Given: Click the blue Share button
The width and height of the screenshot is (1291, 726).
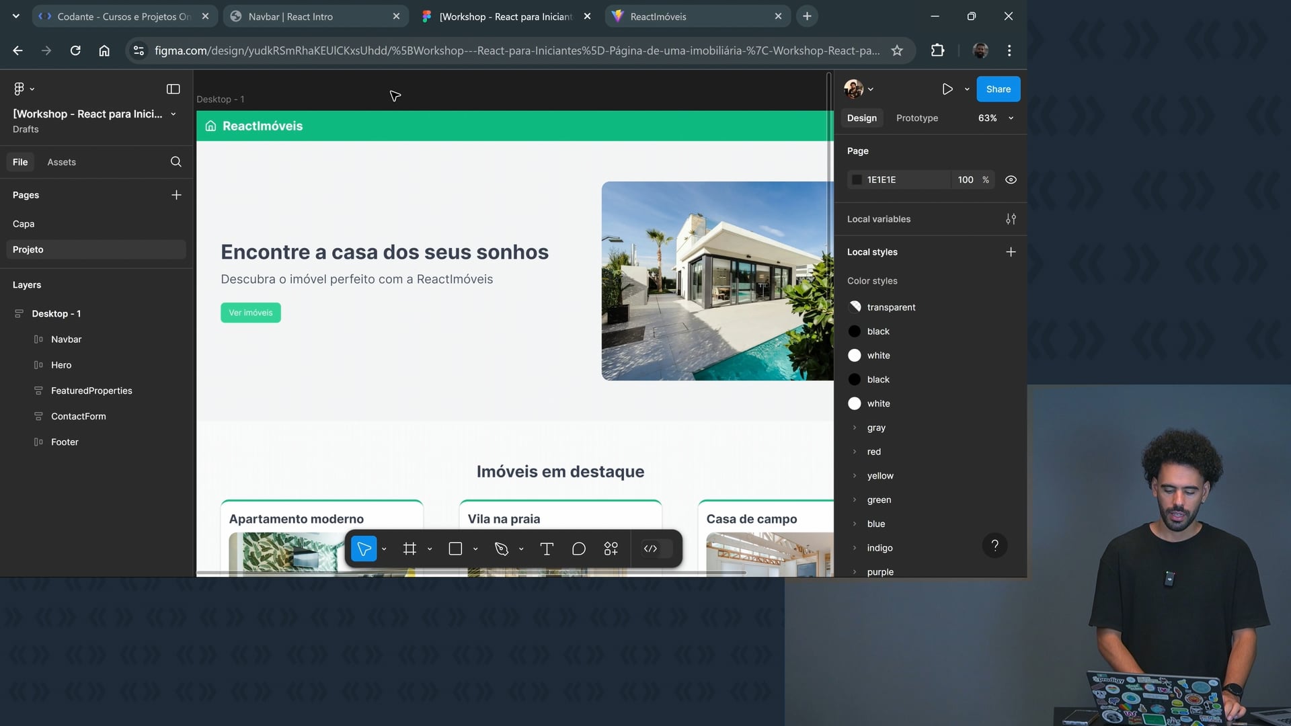Looking at the screenshot, I should pos(998,89).
